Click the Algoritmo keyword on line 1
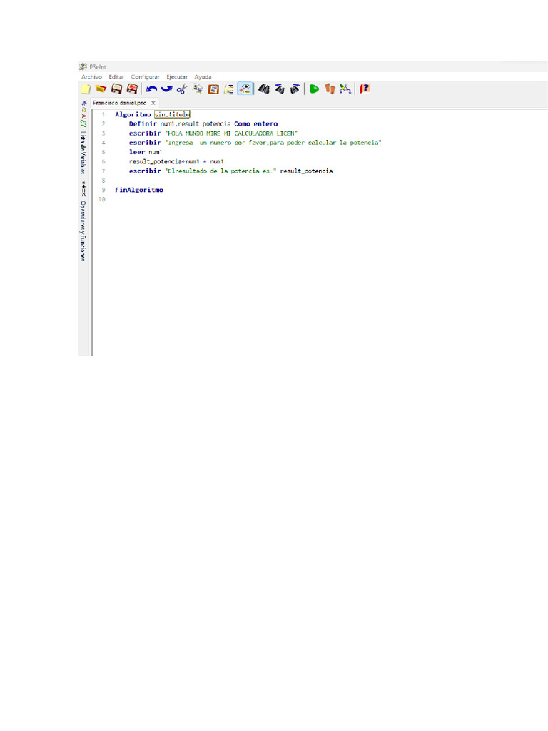The image size is (548, 731). click(133, 114)
